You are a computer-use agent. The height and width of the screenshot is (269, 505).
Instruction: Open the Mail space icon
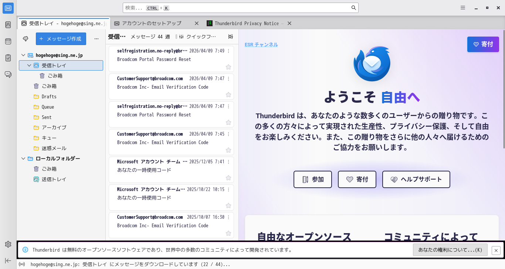(x=8, y=8)
